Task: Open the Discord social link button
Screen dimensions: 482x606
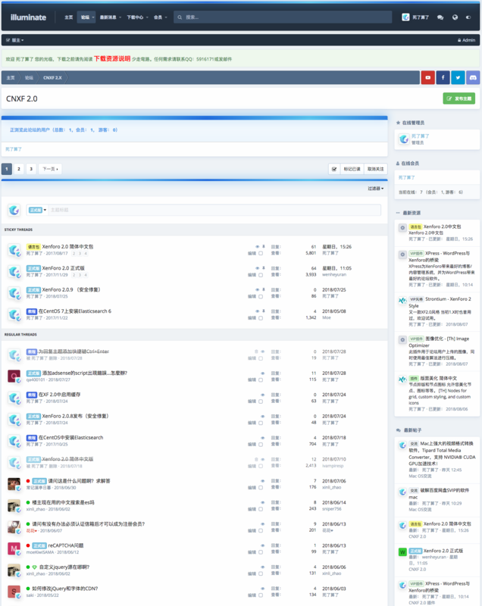Action: point(473,78)
